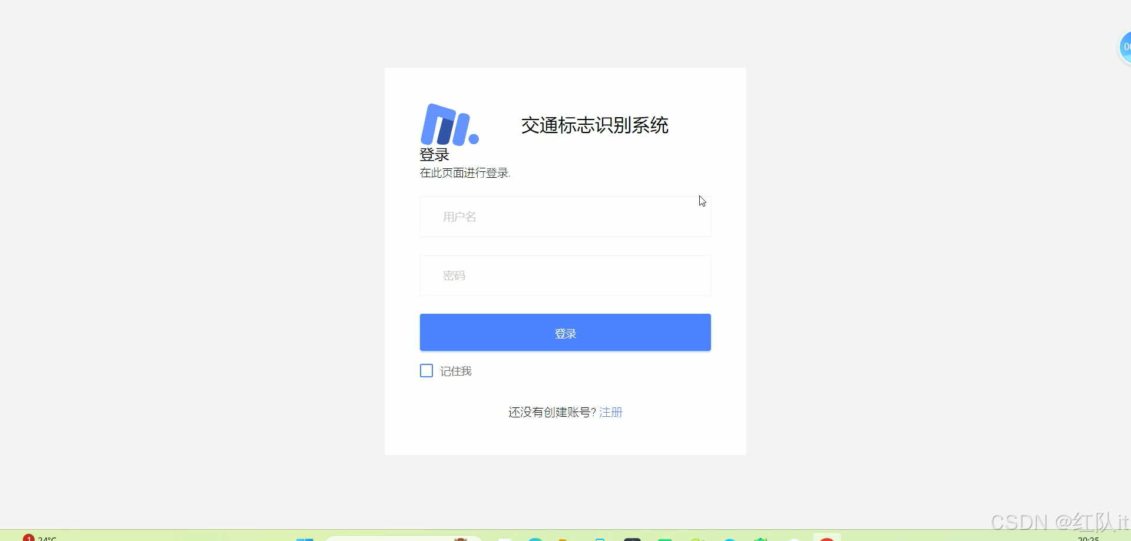This screenshot has height=541, width=1131.
Task: Click the 记住我 label text
Action: coord(456,371)
